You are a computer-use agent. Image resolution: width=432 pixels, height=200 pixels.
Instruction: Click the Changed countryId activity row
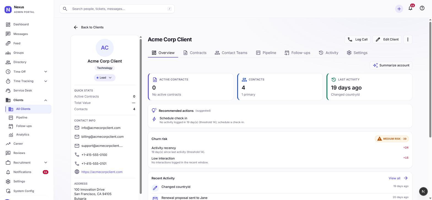coord(280,187)
